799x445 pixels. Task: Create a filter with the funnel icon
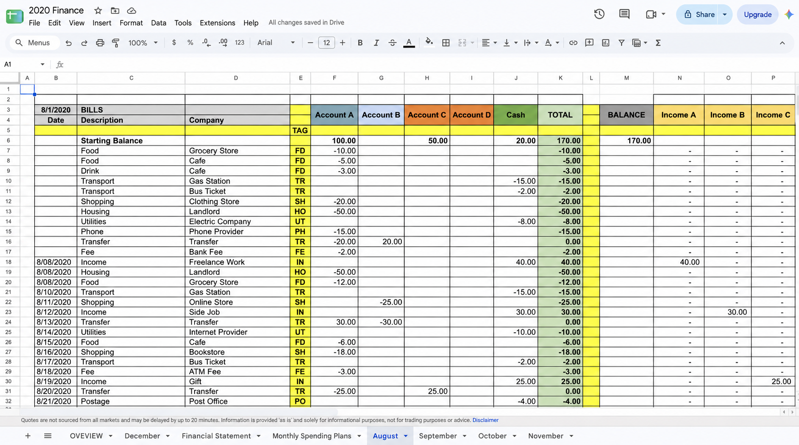tap(621, 43)
